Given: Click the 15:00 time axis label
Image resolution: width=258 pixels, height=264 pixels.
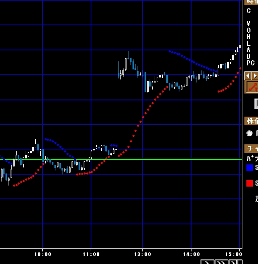Looking at the screenshot, I should (x=234, y=254).
